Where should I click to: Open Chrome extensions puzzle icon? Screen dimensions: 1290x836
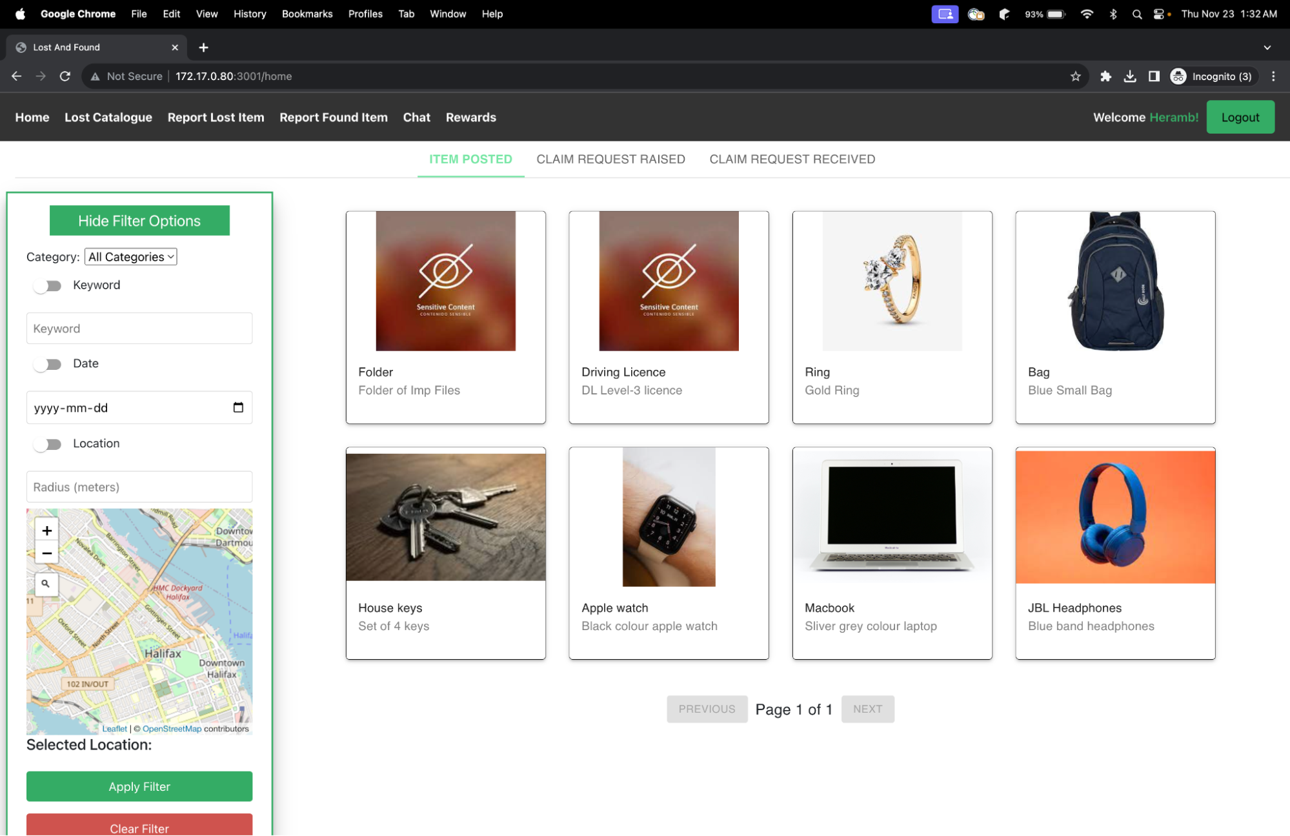click(x=1105, y=76)
